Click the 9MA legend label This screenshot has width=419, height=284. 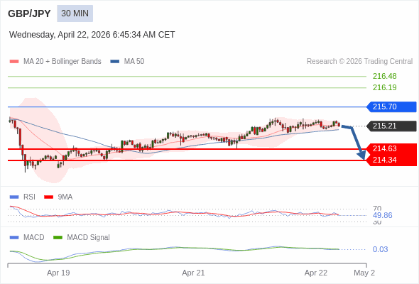(x=65, y=197)
